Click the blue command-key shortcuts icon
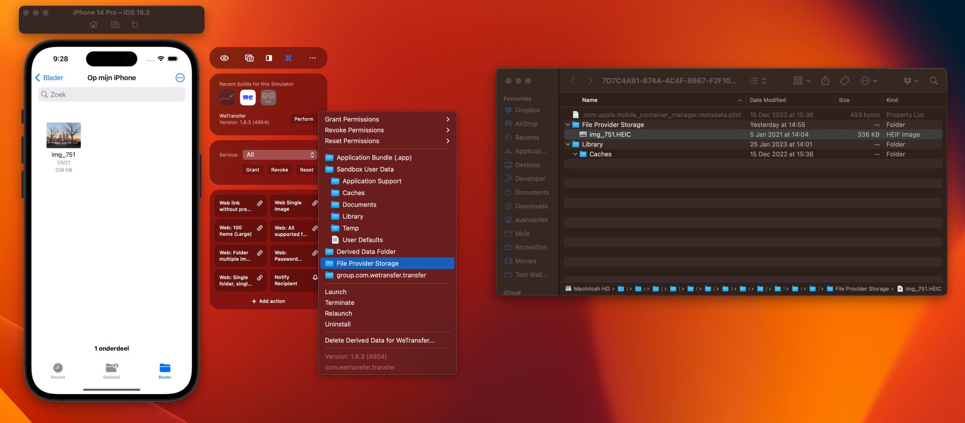Image resolution: width=965 pixels, height=423 pixels. [288, 58]
